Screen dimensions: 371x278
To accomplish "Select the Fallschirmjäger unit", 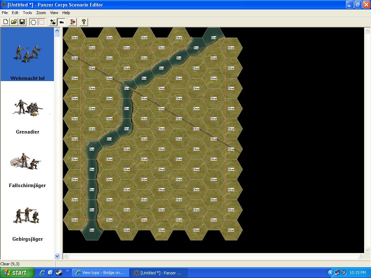I will pos(27,162).
